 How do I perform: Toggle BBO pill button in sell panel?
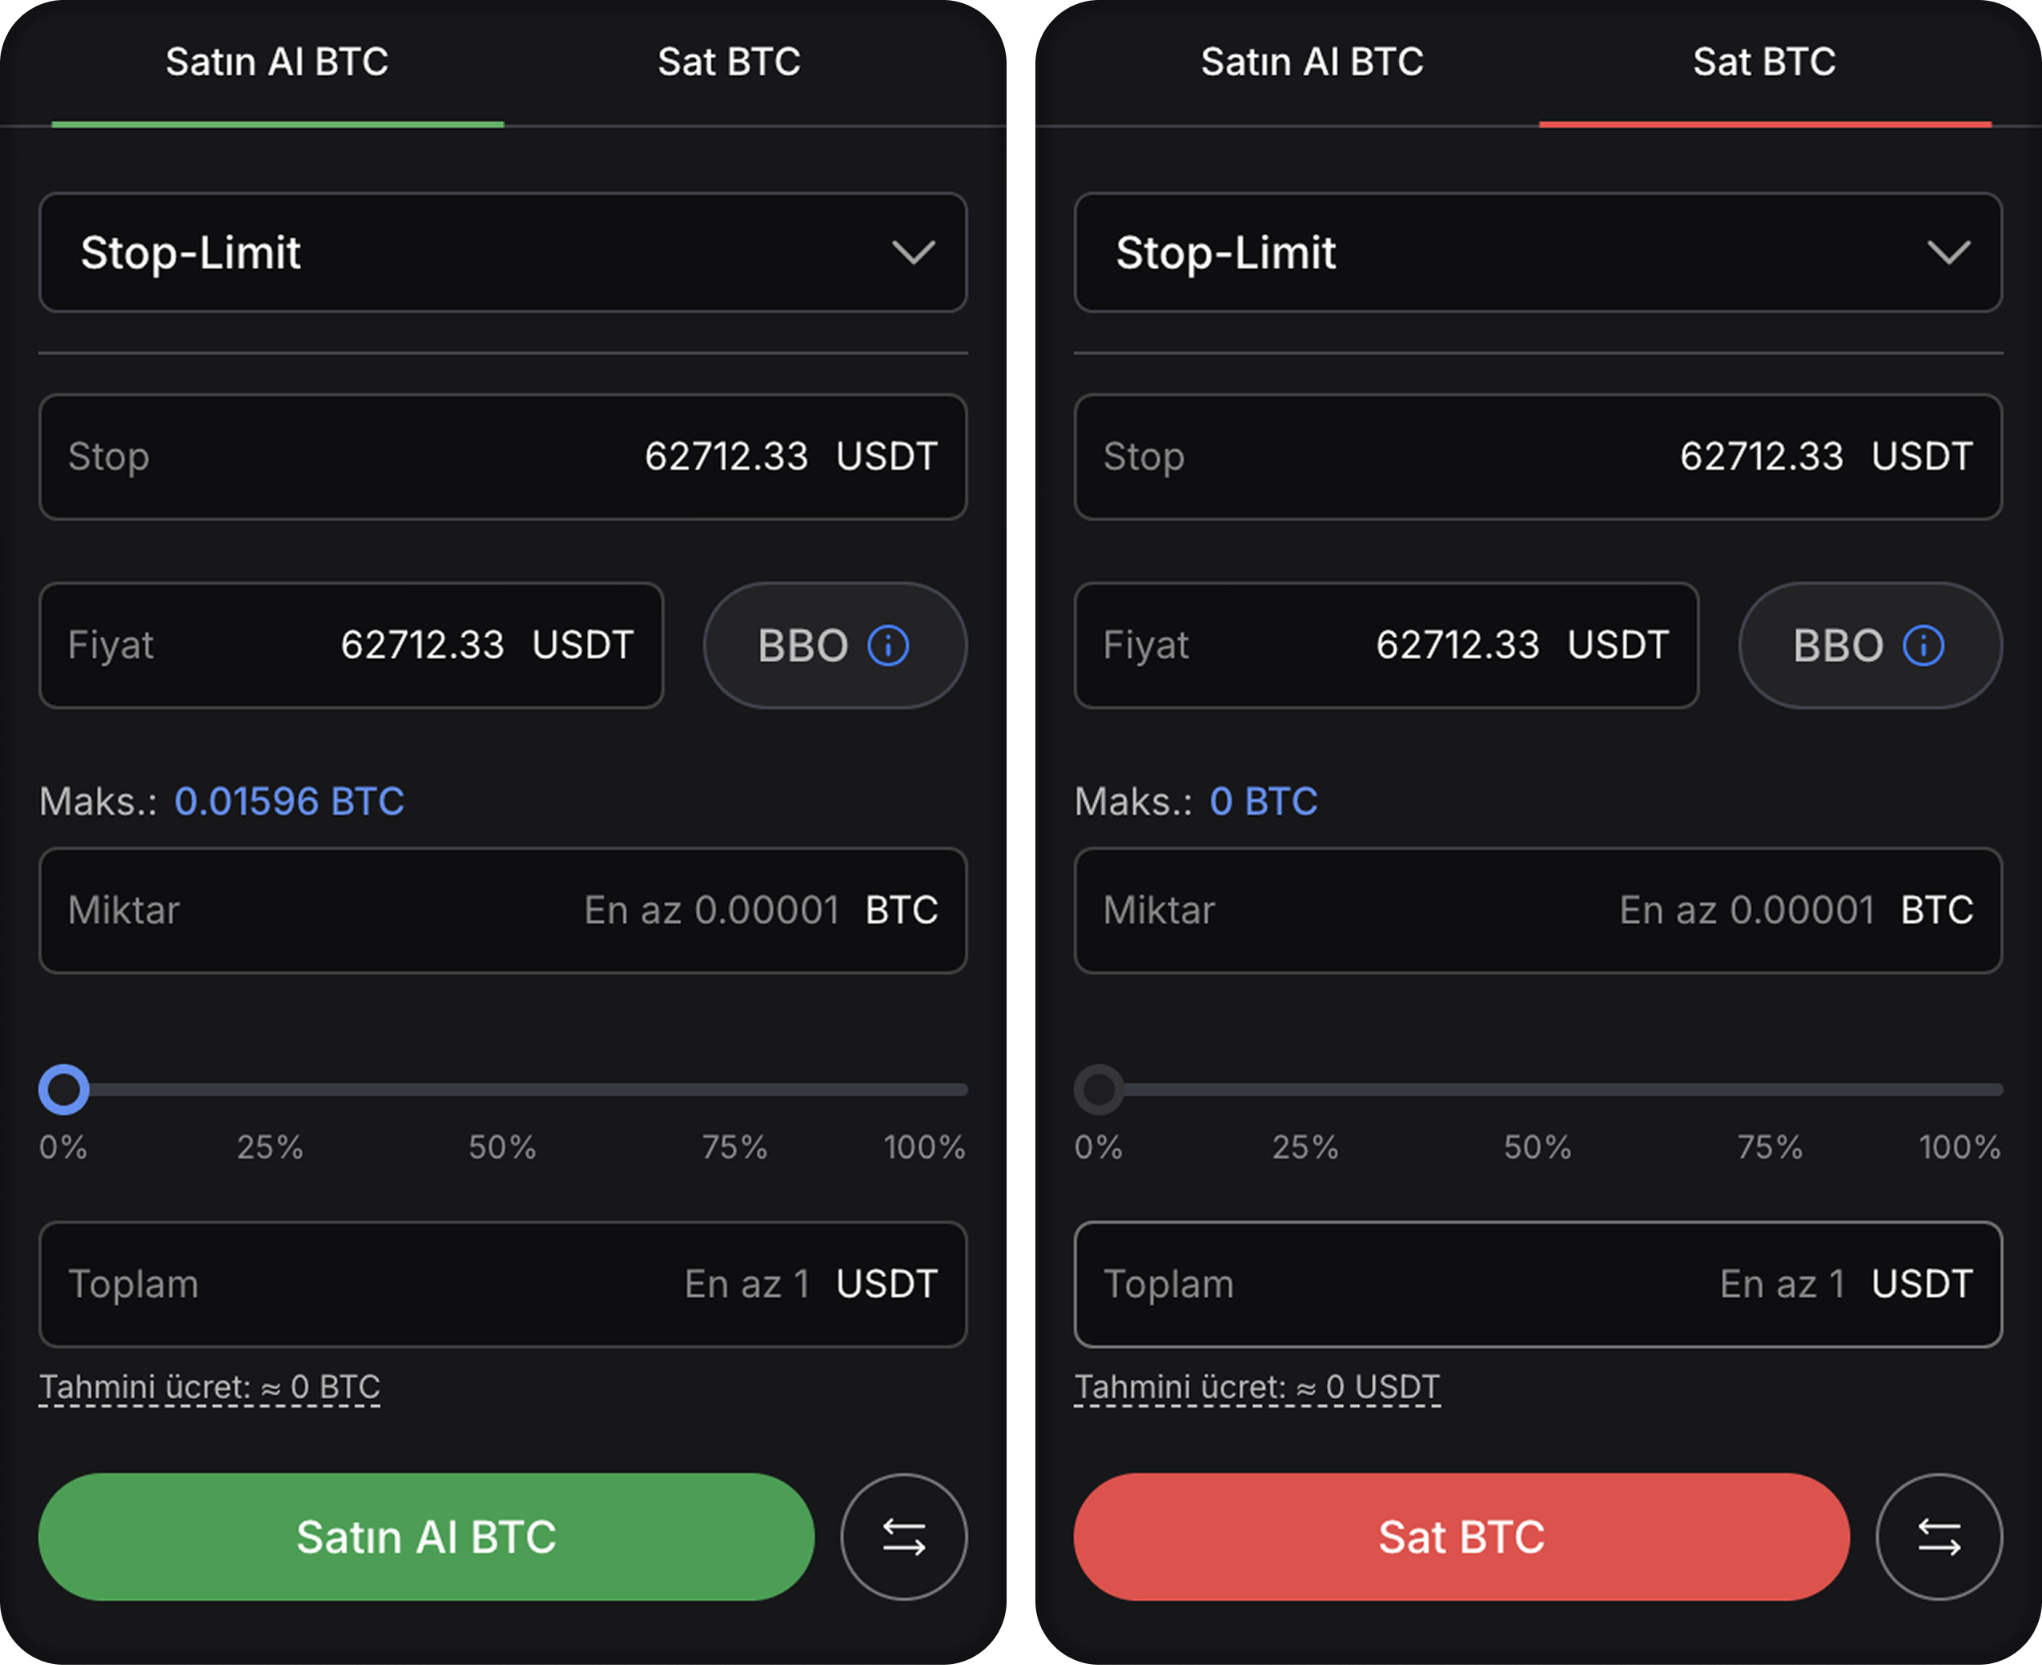[x=1870, y=645]
